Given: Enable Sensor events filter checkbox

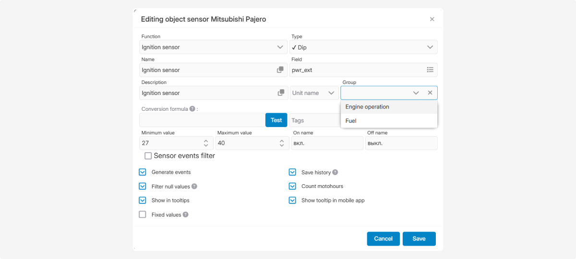Looking at the screenshot, I should (148, 156).
